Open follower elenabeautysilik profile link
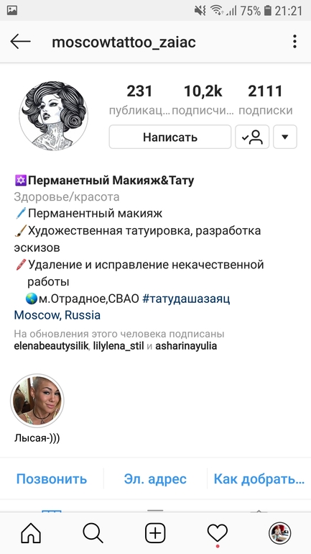 52,346
